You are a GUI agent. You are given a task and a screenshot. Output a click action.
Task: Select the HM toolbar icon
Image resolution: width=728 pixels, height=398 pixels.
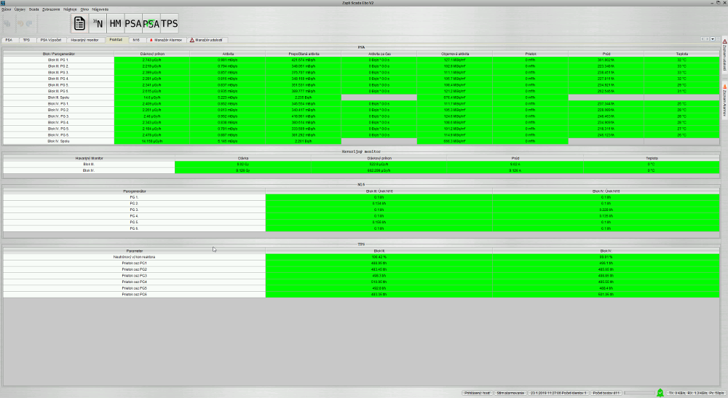[116, 23]
